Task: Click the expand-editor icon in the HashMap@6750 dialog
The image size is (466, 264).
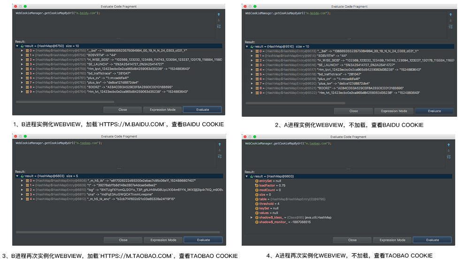Action: 219,26
